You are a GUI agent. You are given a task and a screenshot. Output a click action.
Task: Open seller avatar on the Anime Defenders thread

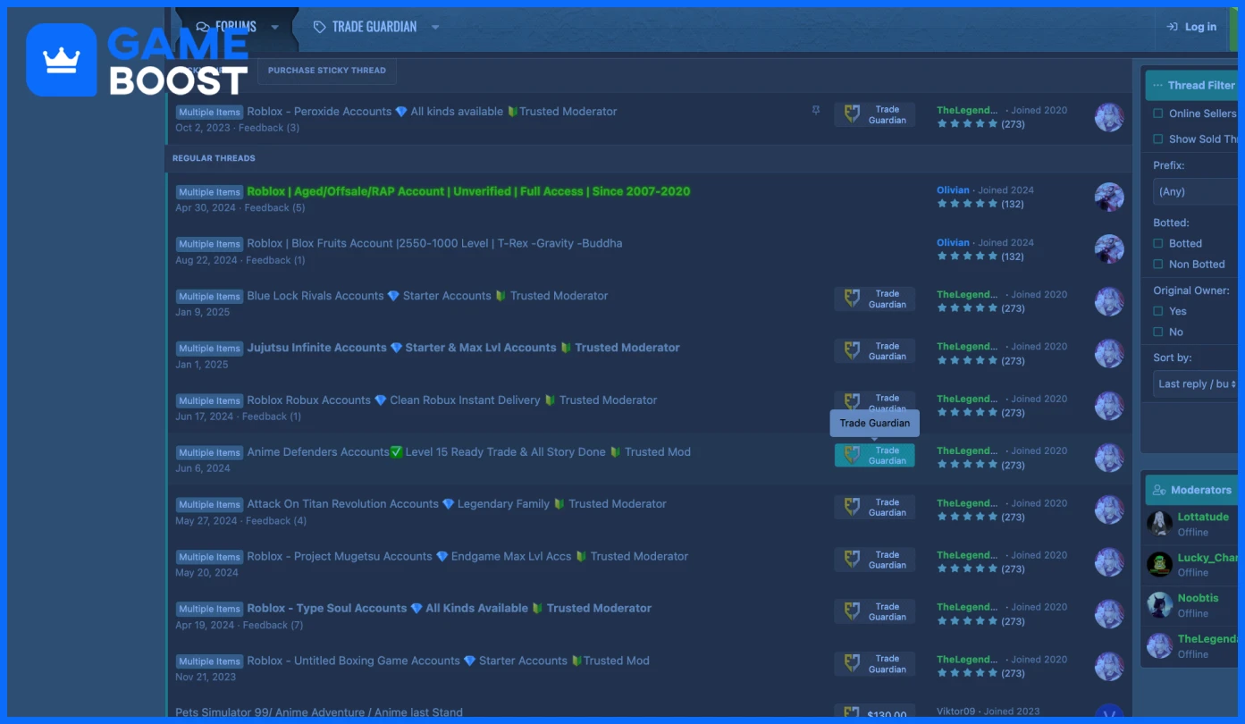(x=1109, y=458)
